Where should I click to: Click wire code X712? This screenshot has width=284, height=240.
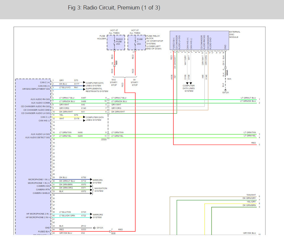click(84, 181)
